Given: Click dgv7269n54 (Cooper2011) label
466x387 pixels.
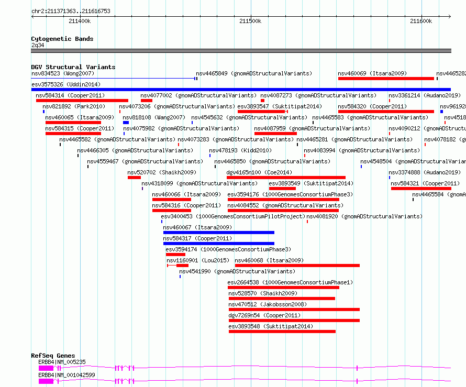Looking at the screenshot, I should (264, 315).
